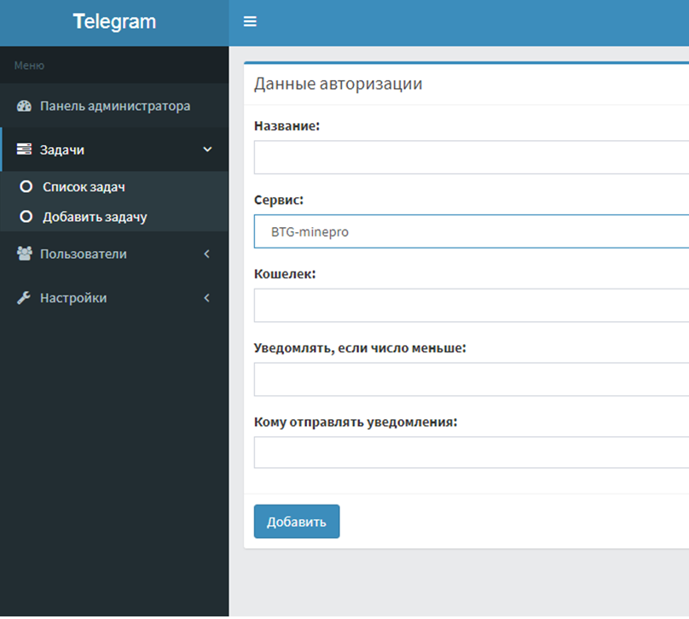Open the Список задач menu item
The height and width of the screenshot is (619, 689).
pos(84,186)
